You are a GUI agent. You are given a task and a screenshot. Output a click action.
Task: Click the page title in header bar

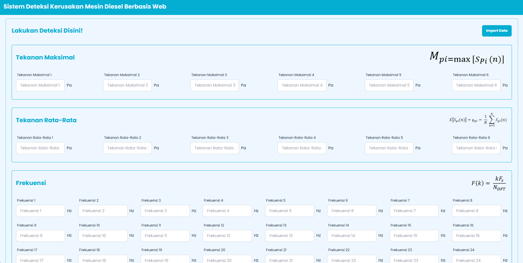pyautogui.click(x=85, y=7)
